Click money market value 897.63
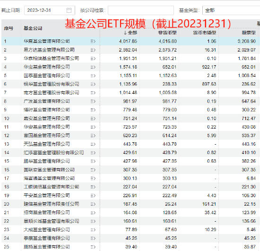 [209, 84]
